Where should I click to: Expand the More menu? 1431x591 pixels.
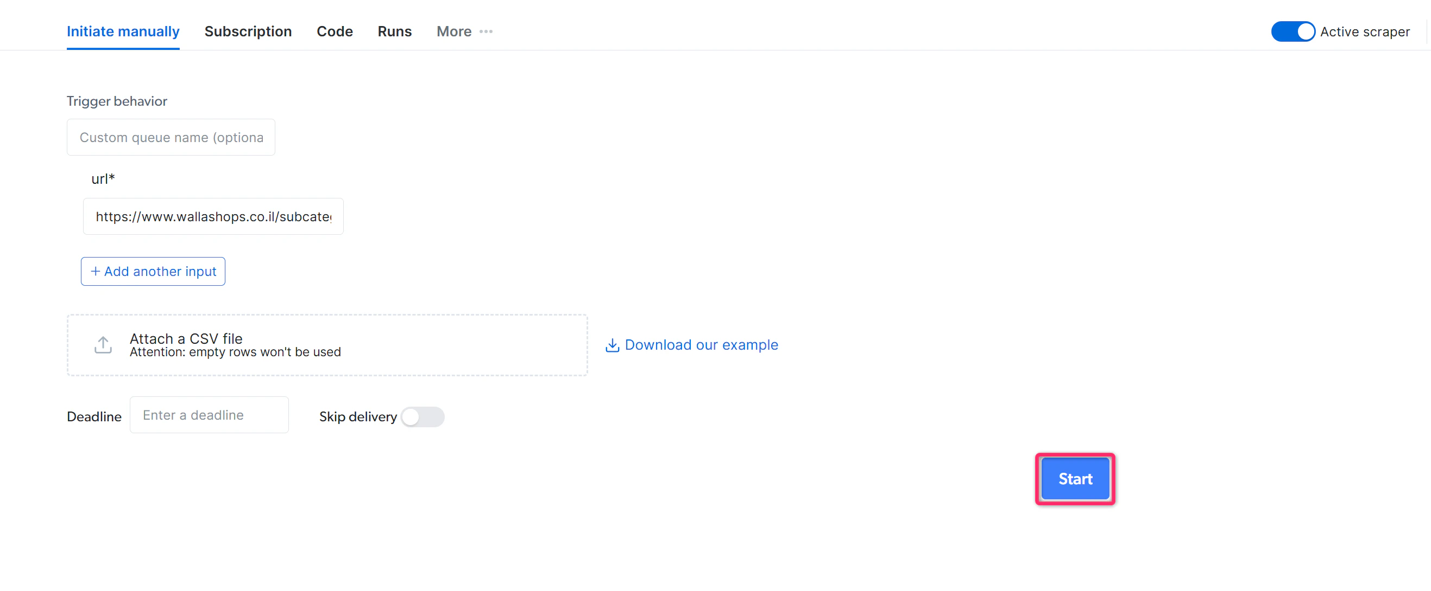pyautogui.click(x=454, y=31)
